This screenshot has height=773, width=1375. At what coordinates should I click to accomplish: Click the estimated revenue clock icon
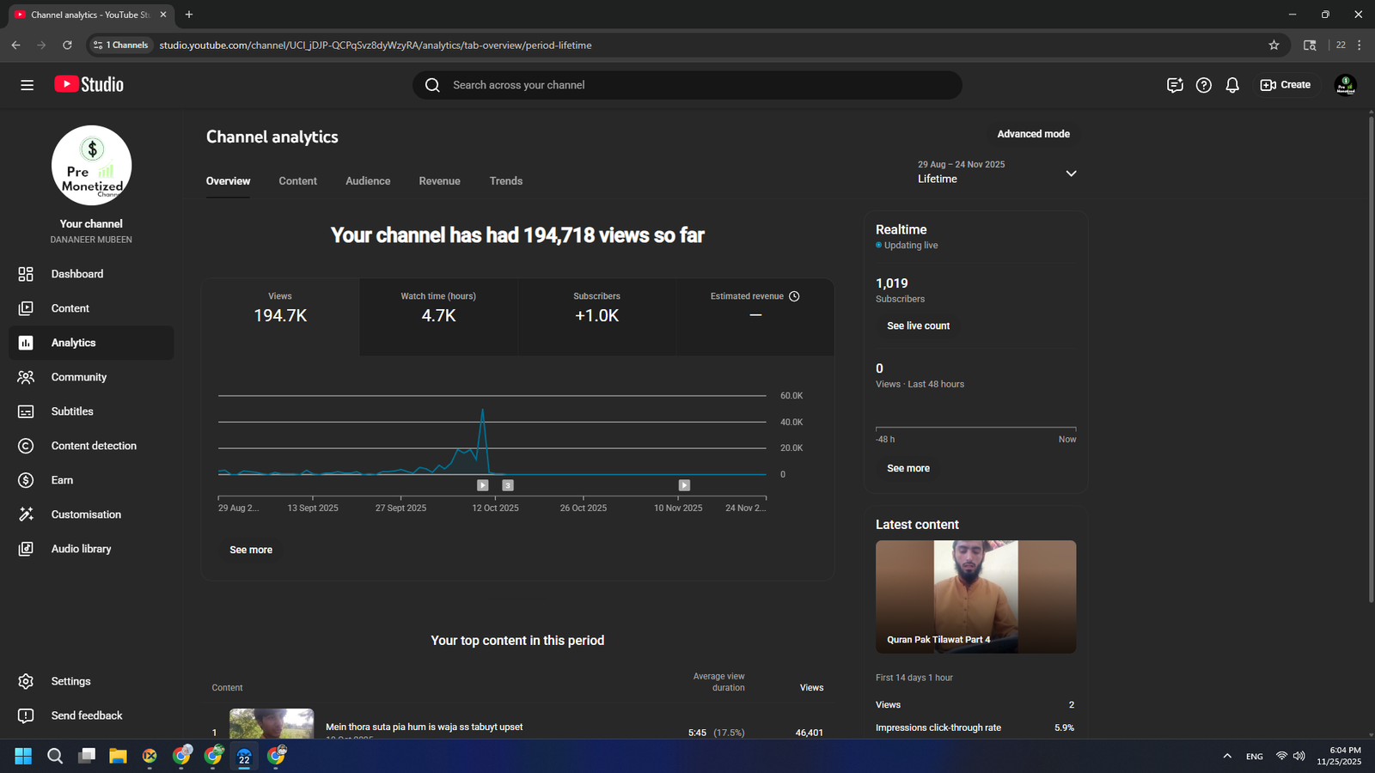tap(794, 296)
